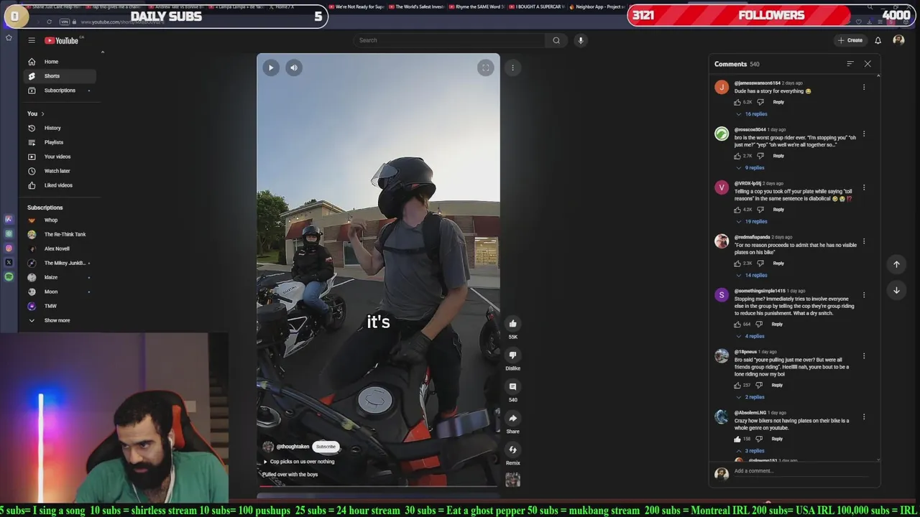
Task: Open The Re-Think Tank channel
Action: tap(58, 234)
